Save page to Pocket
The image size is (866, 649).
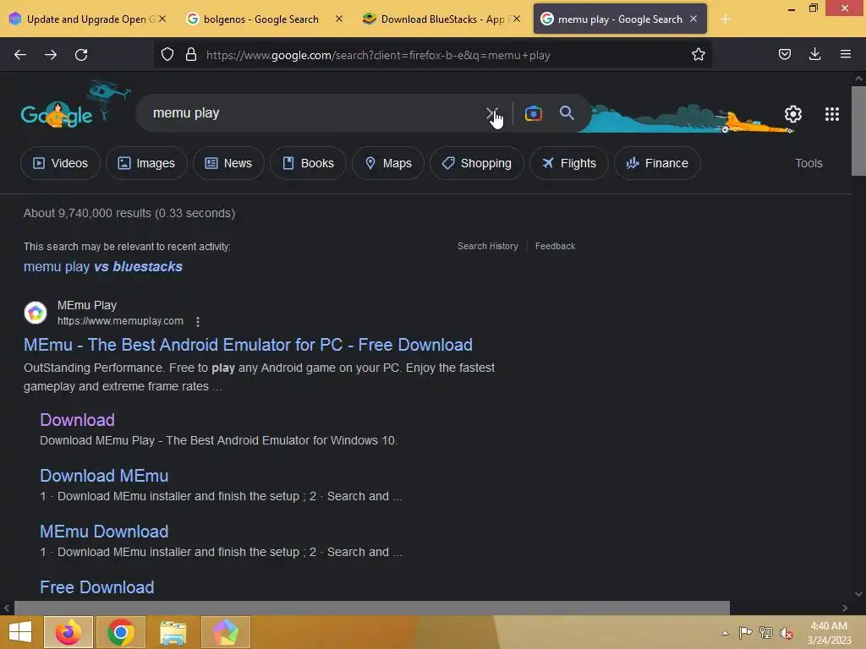click(784, 54)
